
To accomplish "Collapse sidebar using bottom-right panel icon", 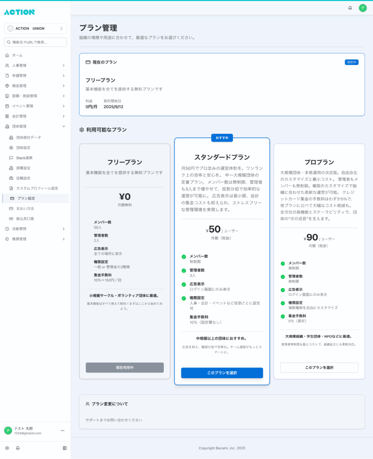I will tap(64, 448).
